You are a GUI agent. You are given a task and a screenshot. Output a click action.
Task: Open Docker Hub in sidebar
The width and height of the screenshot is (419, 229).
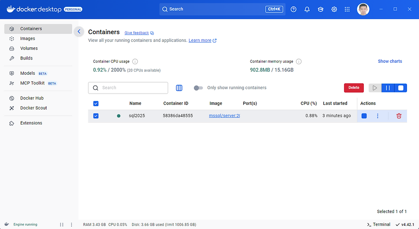click(x=38, y=98)
